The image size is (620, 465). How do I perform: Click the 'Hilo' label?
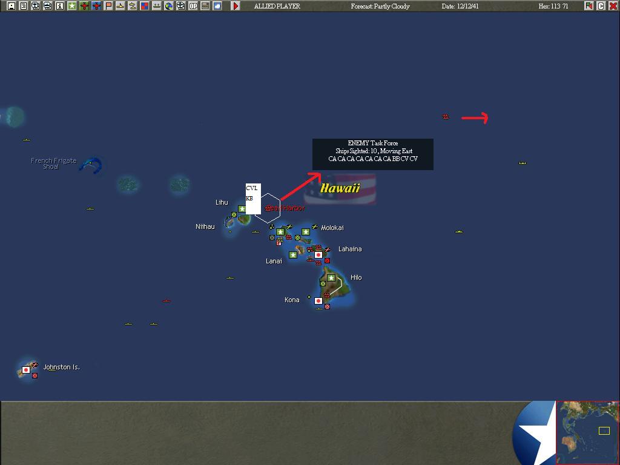point(356,277)
